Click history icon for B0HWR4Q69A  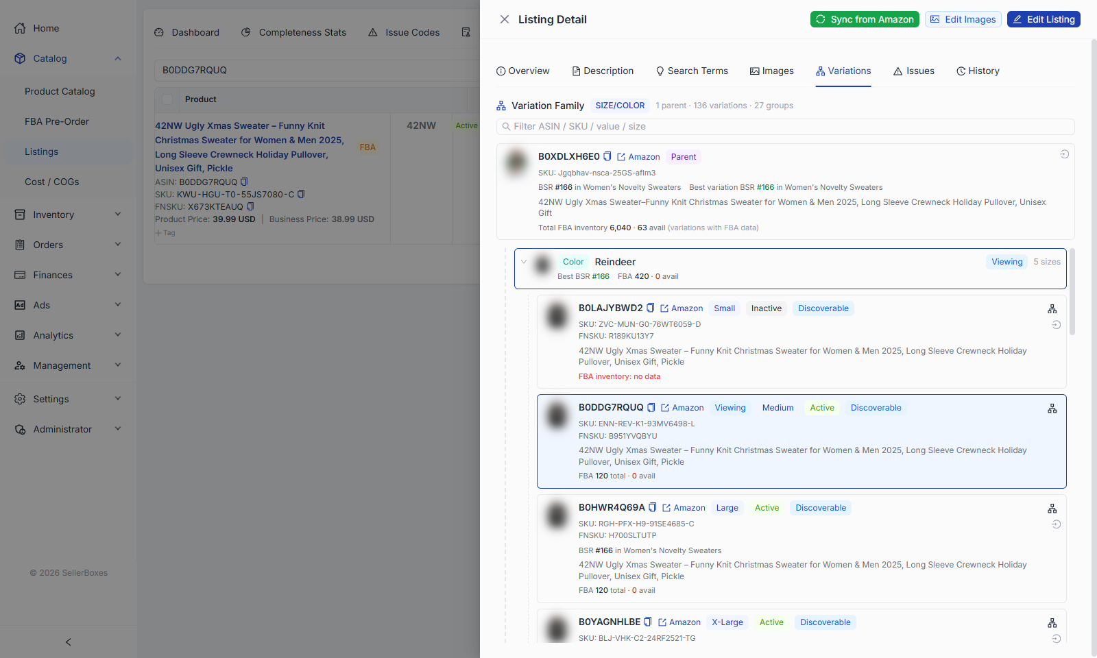1056,524
